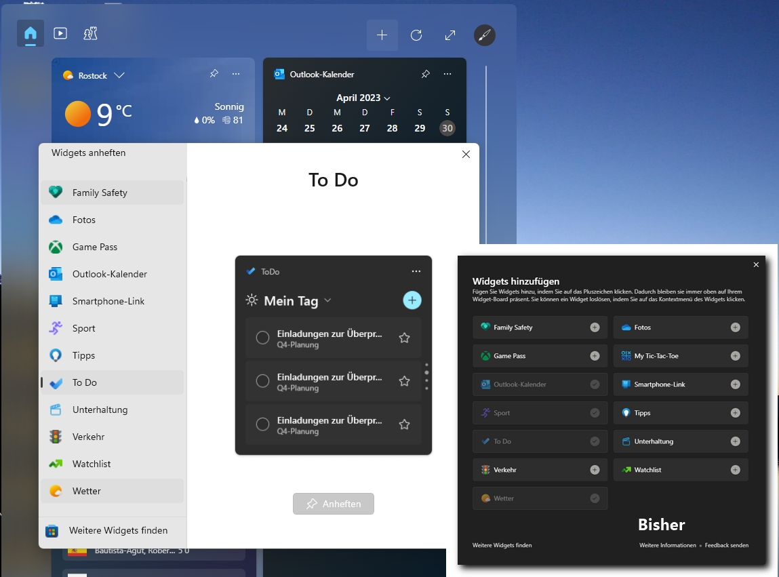Open the Feedback senden link
This screenshot has width=779, height=577.
pos(726,545)
